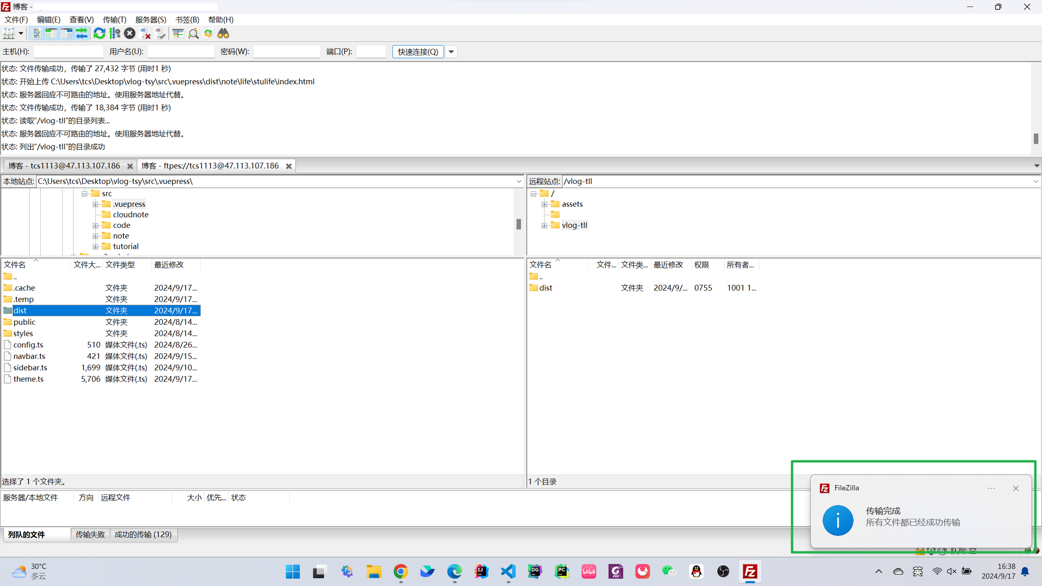
Task: Toggle the message log display
Action: click(36, 33)
